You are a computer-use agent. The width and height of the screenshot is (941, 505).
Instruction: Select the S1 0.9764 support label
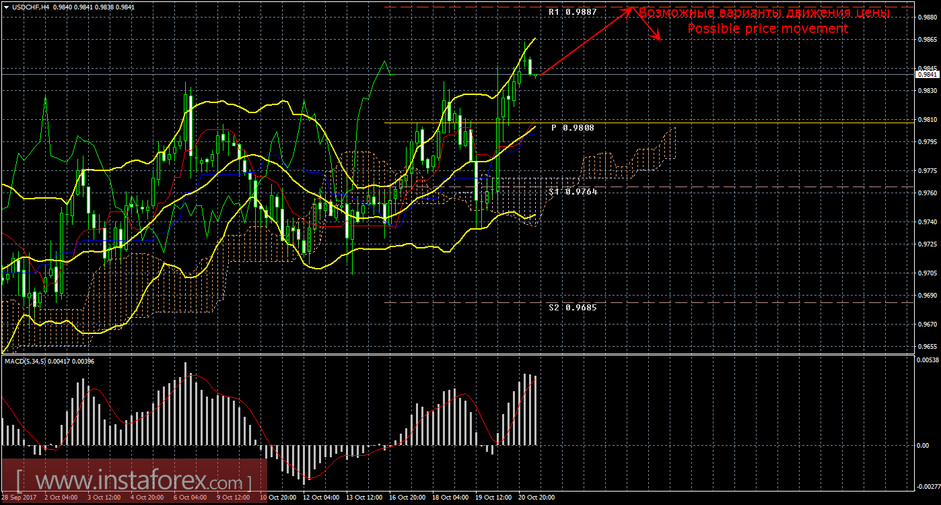[x=572, y=192]
